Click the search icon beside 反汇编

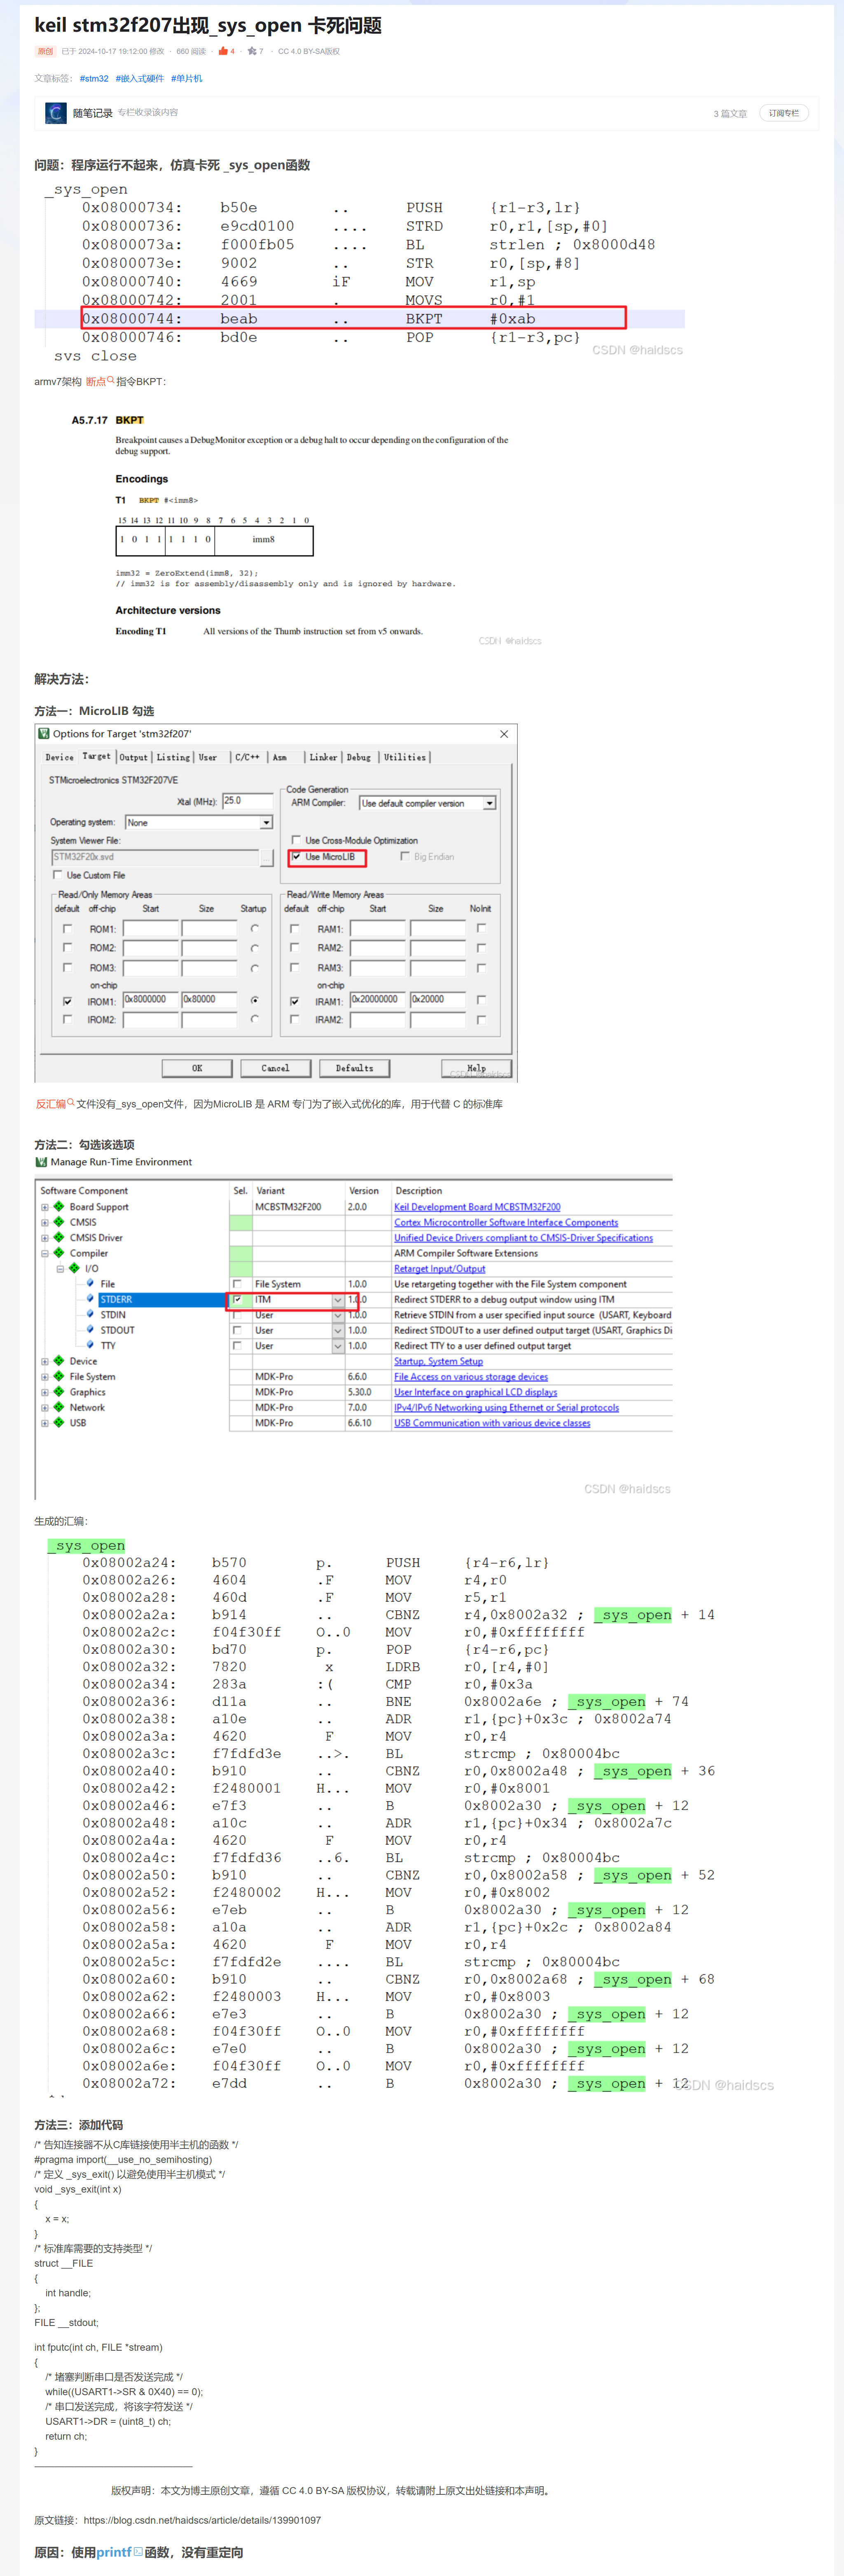coord(71,1103)
